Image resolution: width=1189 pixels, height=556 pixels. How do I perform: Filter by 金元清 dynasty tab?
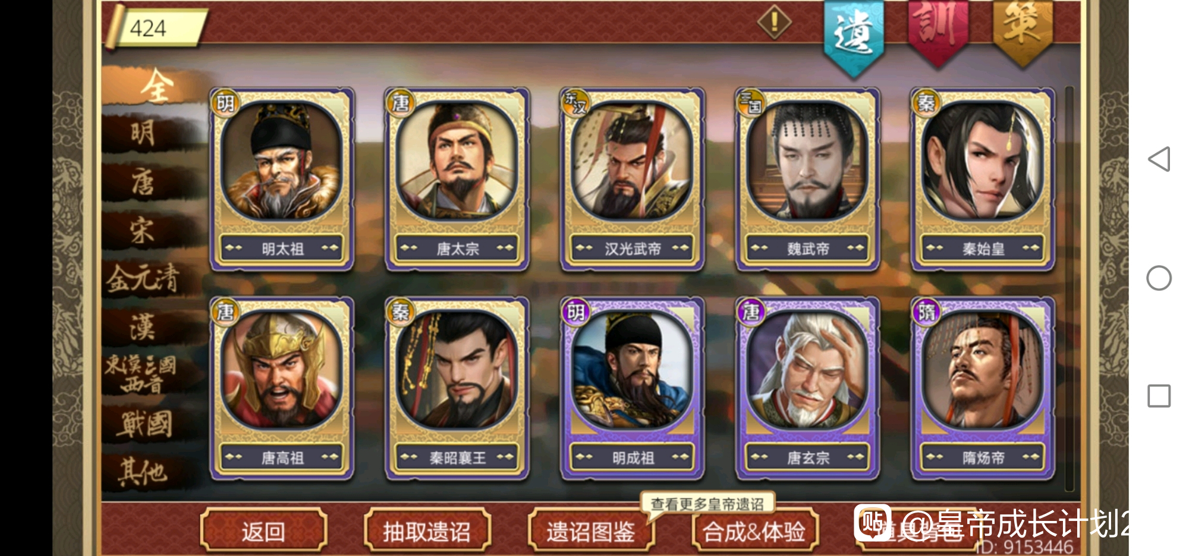[143, 278]
